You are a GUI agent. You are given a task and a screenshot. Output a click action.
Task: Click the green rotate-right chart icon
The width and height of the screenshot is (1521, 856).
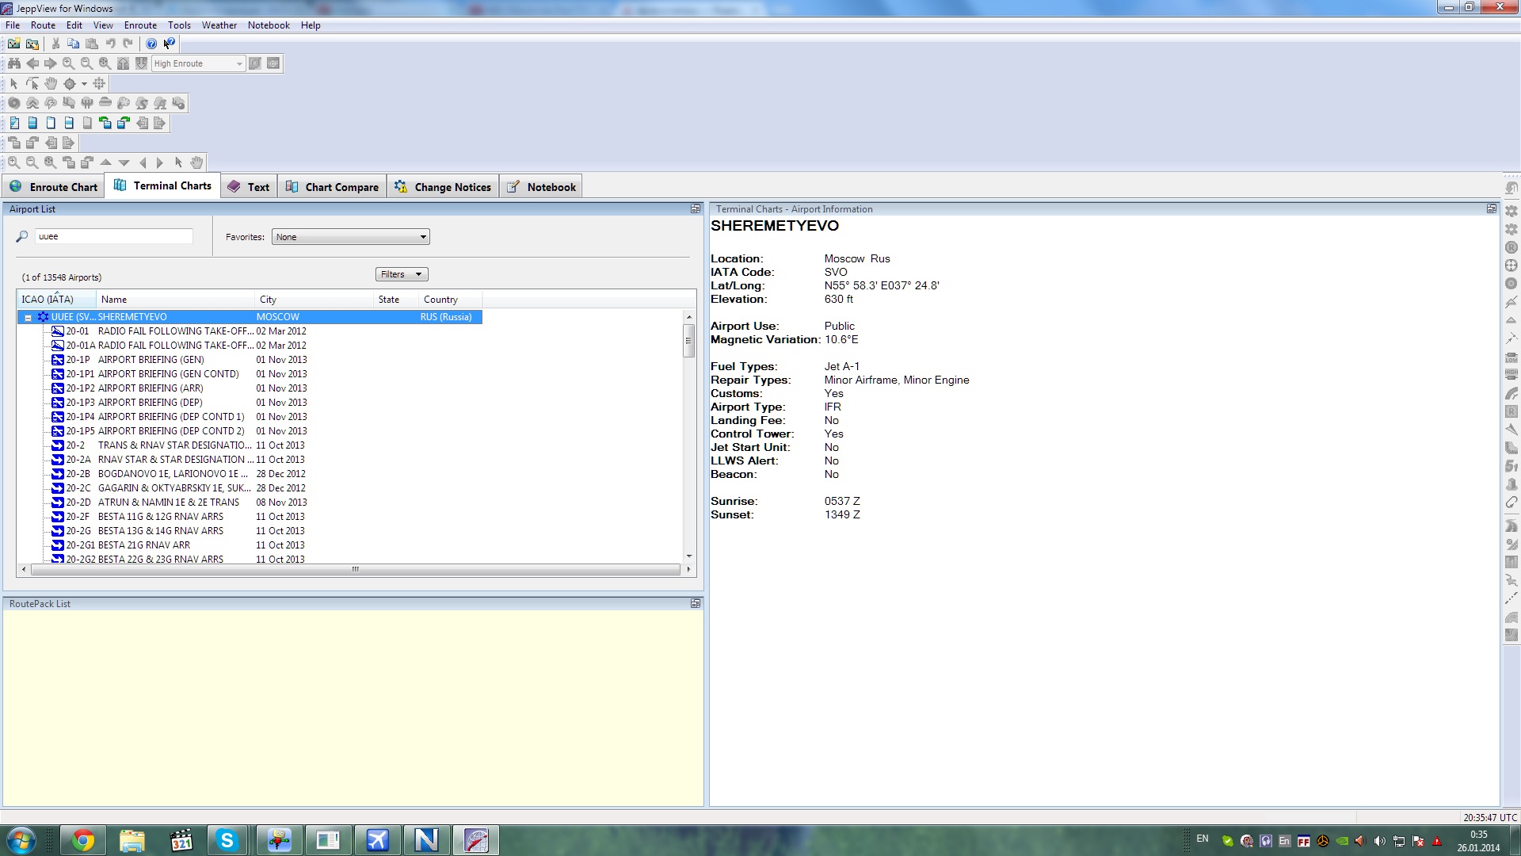click(124, 123)
